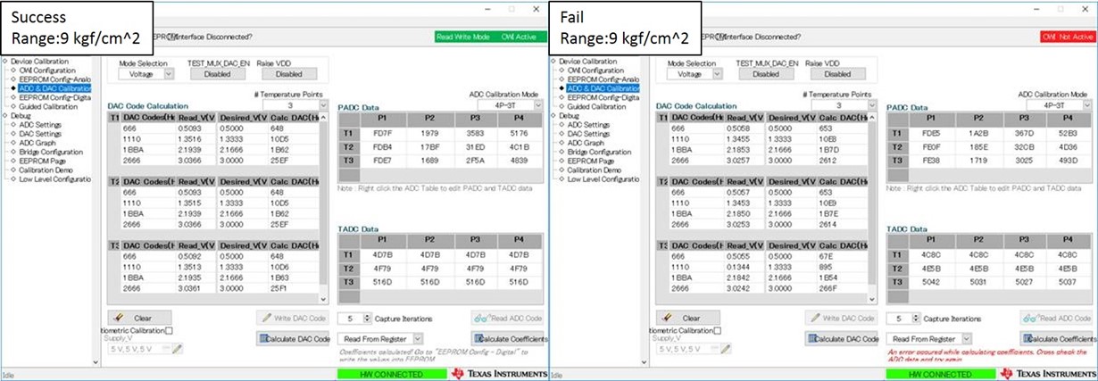Select EEPROM Config-Digital in Fail window tree
1098x381 pixels.
click(x=603, y=97)
